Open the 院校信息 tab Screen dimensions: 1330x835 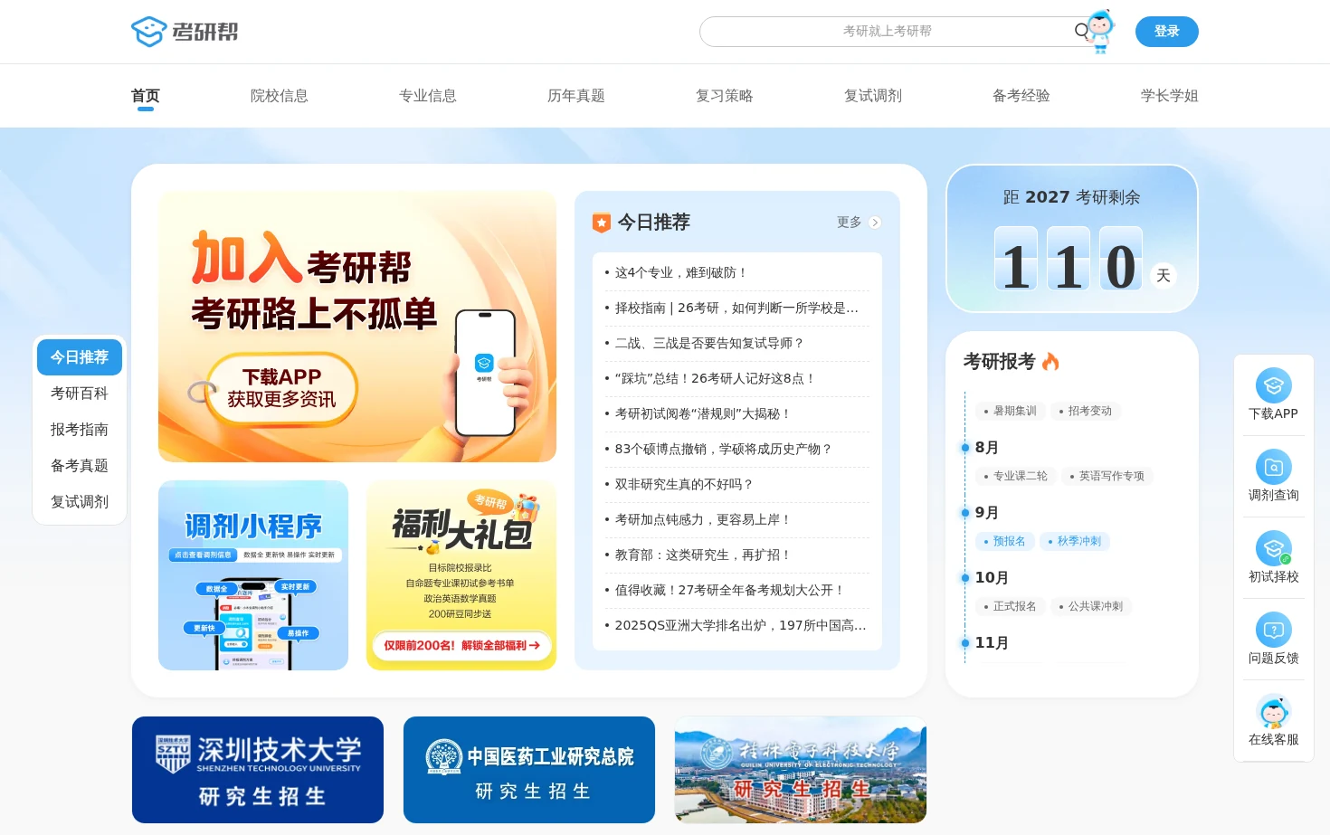tap(280, 96)
